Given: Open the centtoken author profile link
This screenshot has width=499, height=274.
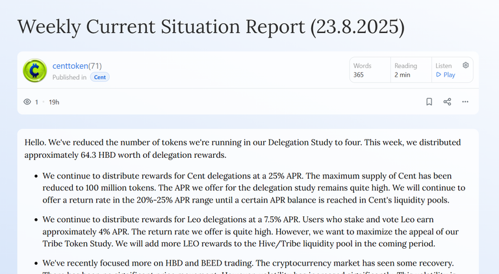Looking at the screenshot, I should (x=70, y=66).
